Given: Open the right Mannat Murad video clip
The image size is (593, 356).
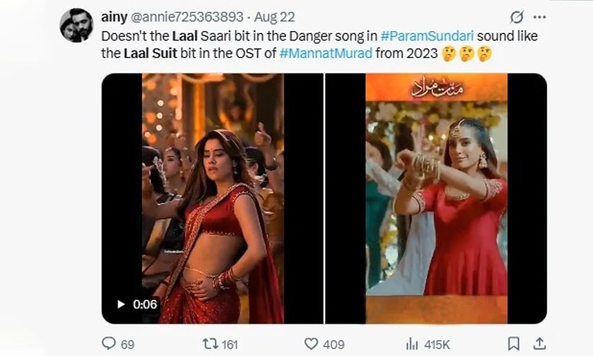Looking at the screenshot, I should pos(436,198).
